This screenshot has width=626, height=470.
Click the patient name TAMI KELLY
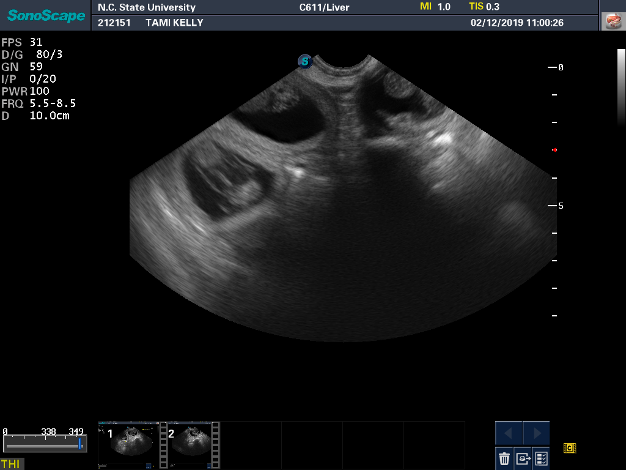point(174,23)
